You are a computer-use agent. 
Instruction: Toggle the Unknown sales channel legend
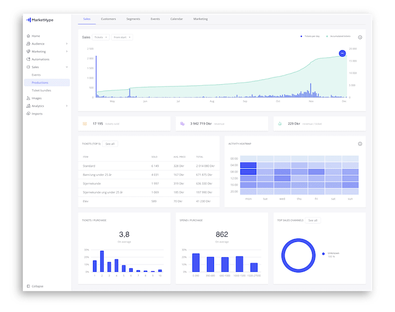[332, 254]
